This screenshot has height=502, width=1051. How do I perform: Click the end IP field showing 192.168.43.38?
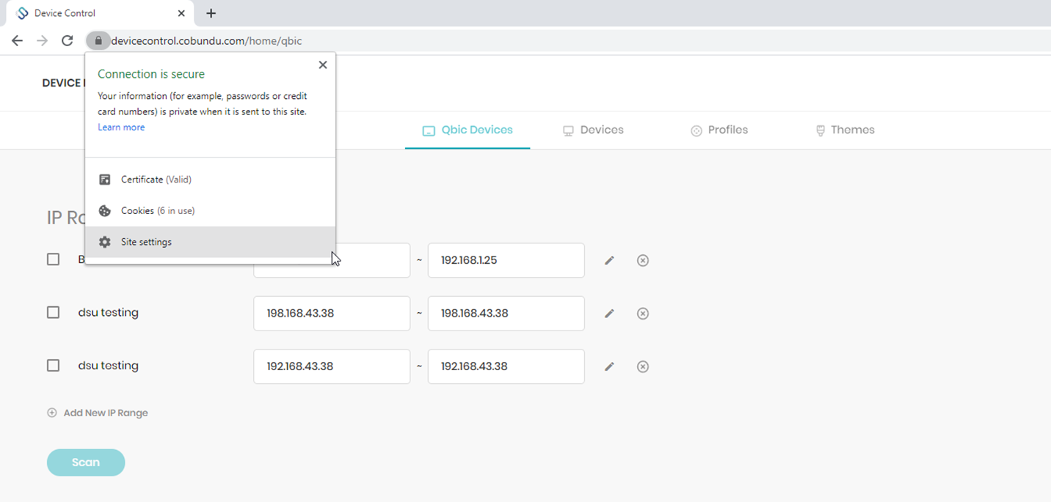click(x=506, y=366)
